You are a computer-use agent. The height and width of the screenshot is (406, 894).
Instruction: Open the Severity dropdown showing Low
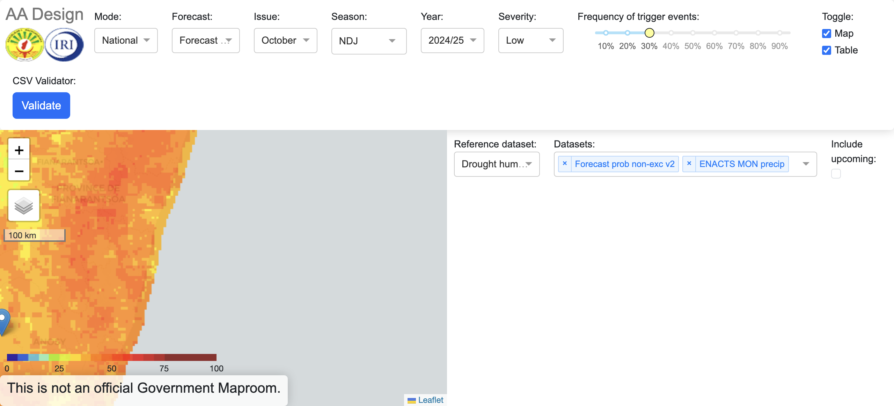click(x=530, y=41)
